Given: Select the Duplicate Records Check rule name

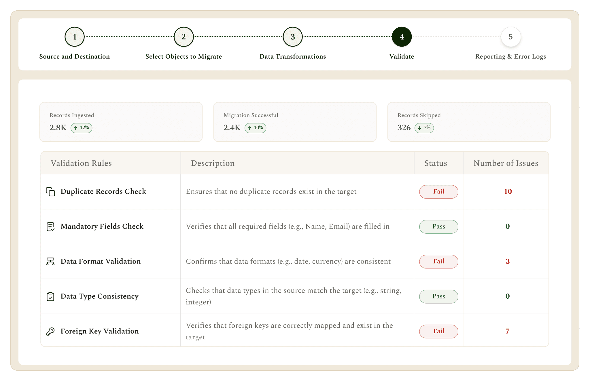Looking at the screenshot, I should pyautogui.click(x=103, y=192).
